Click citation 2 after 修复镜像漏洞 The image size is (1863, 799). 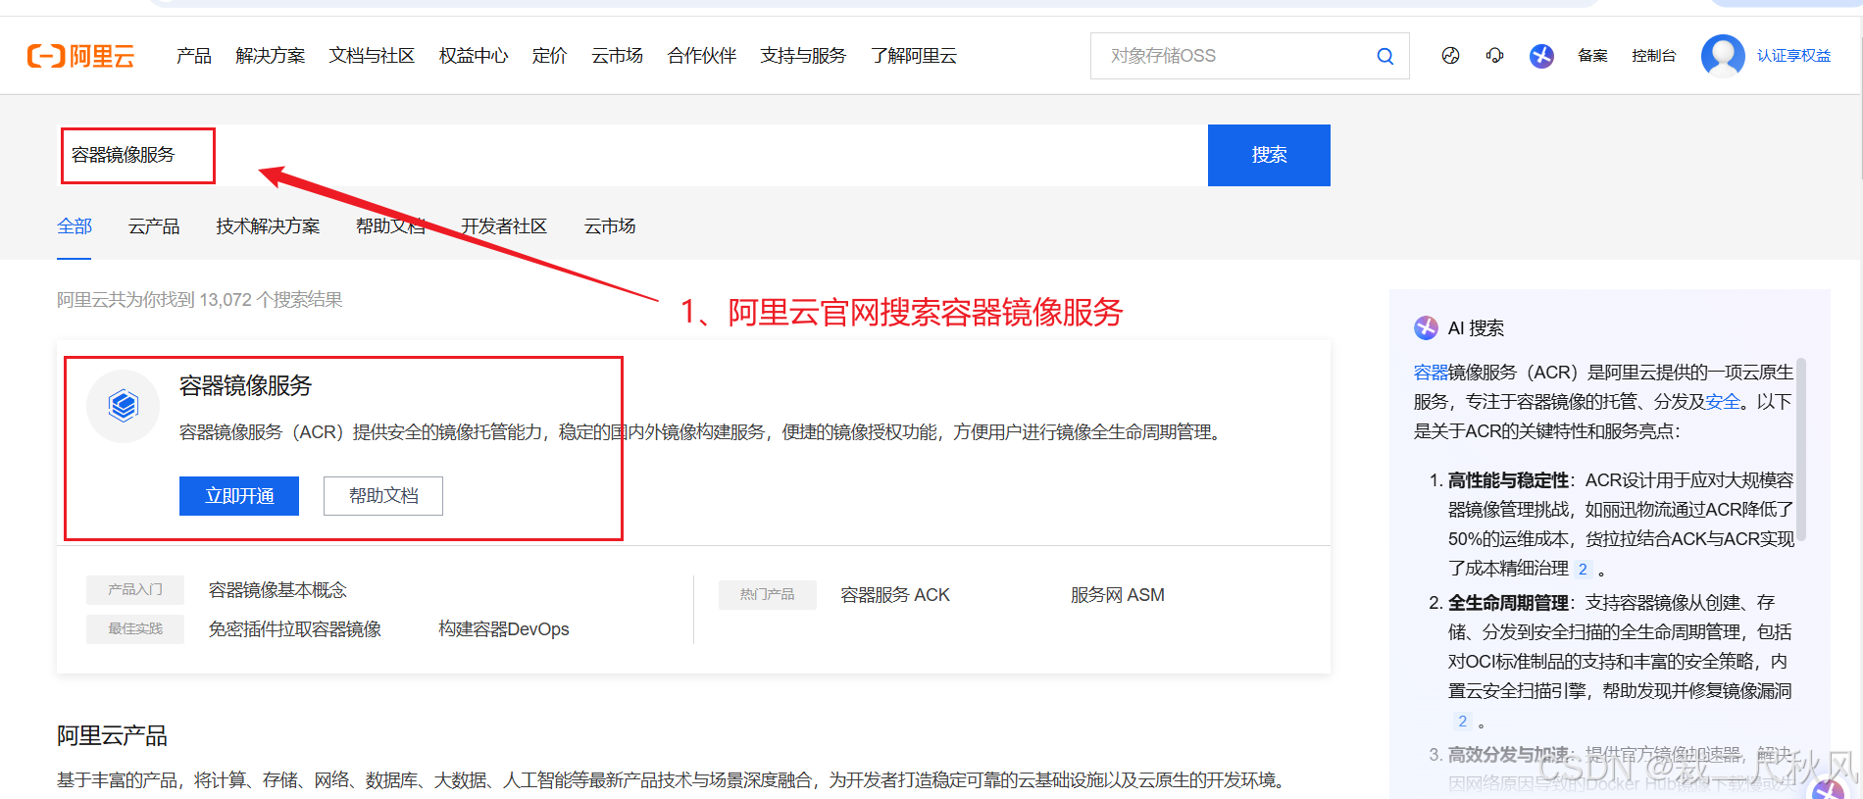coord(1462,721)
